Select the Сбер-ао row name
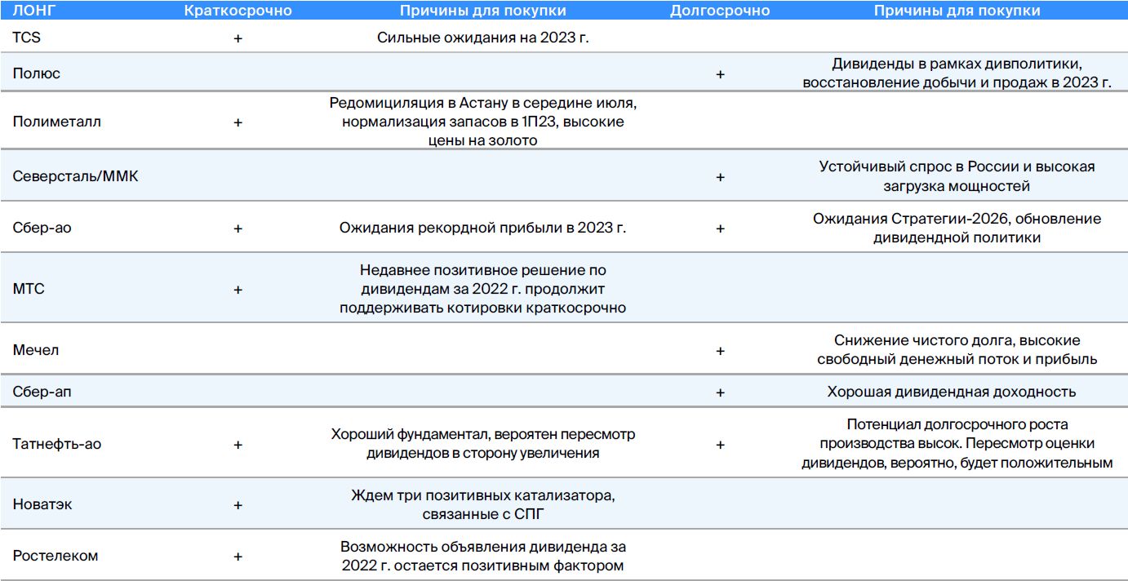This screenshot has height=581, width=1128. [42, 228]
